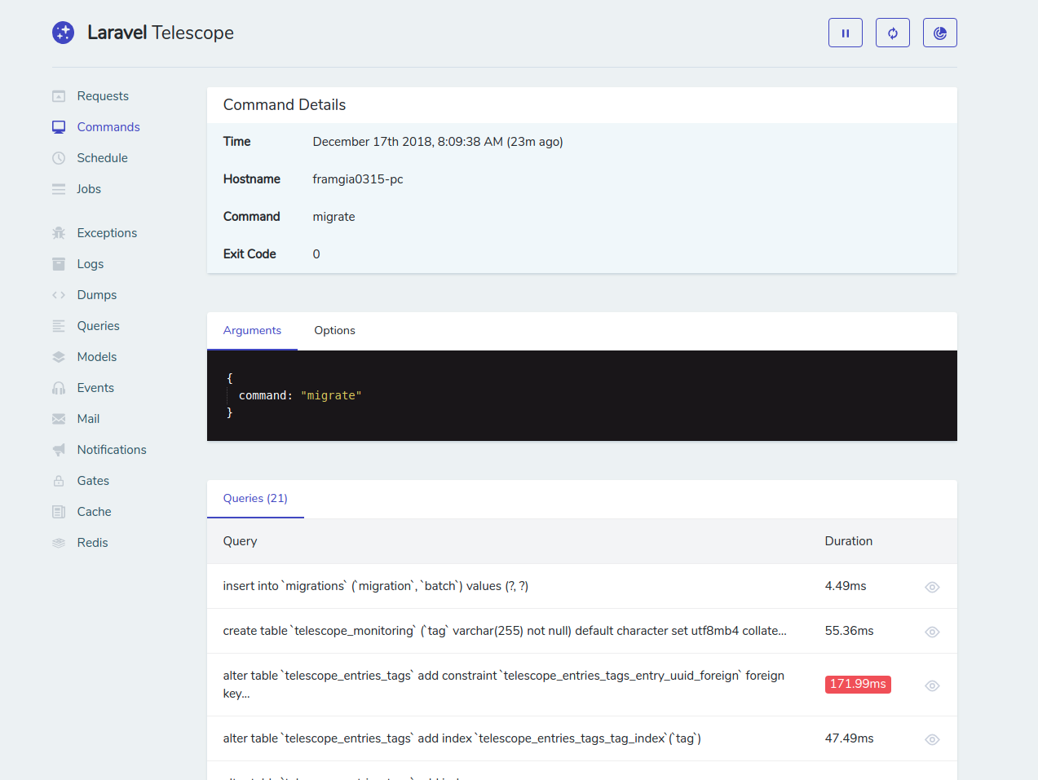Toggle night mode with the moon button

[x=940, y=33]
